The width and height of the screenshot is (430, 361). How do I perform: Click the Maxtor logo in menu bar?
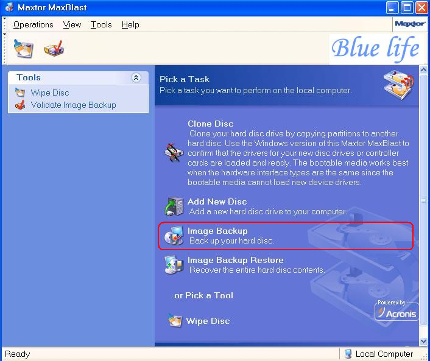click(410, 24)
